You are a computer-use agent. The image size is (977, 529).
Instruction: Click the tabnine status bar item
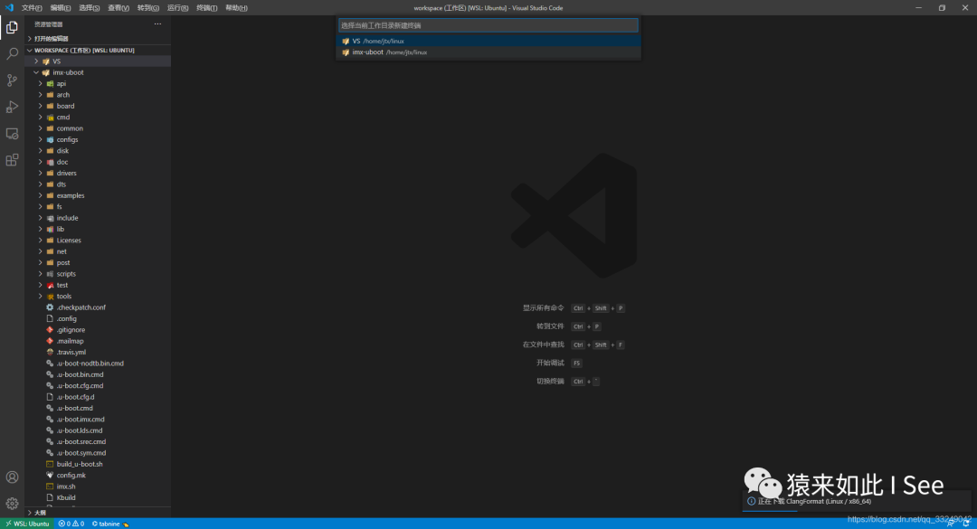(x=109, y=524)
